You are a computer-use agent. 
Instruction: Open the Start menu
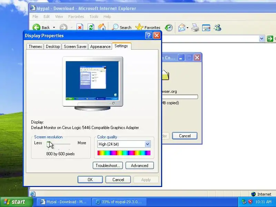click(16, 202)
